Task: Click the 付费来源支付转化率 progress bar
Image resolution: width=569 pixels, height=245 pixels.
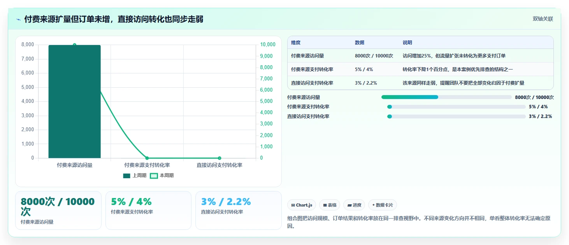Action: [456, 107]
